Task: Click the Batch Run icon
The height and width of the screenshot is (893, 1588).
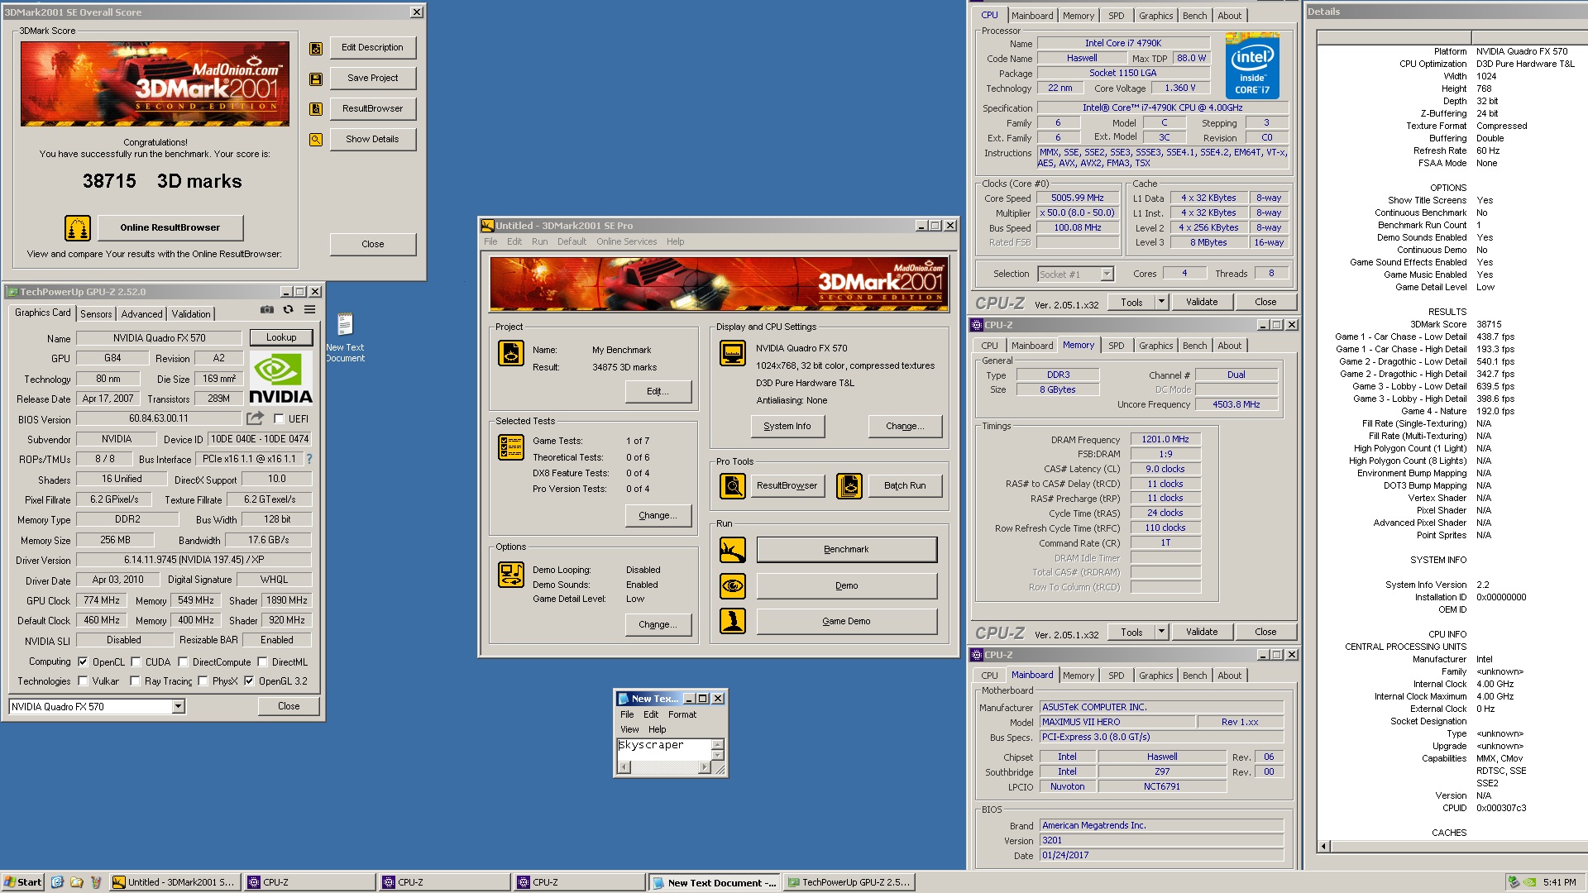Action: tap(849, 486)
